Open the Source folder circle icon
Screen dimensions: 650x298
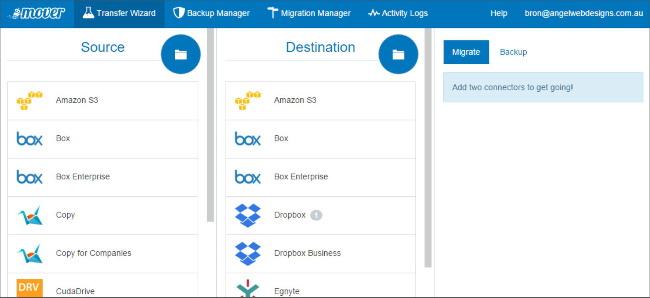coord(181,54)
